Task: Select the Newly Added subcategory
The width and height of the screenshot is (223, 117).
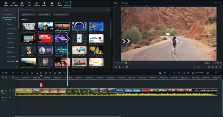Action: 11,61
